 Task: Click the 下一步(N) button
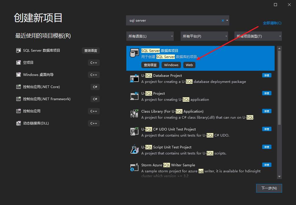[269, 188]
